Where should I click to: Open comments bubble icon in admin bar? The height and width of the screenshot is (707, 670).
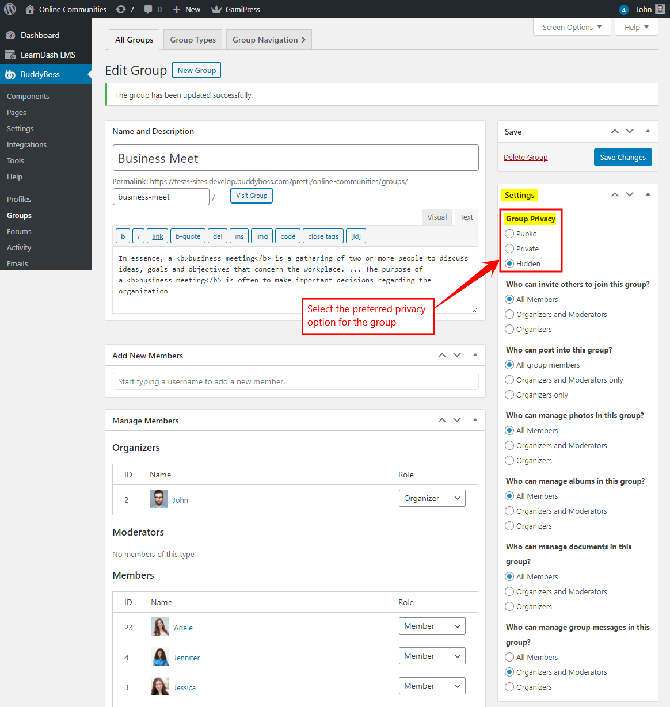coord(149,9)
